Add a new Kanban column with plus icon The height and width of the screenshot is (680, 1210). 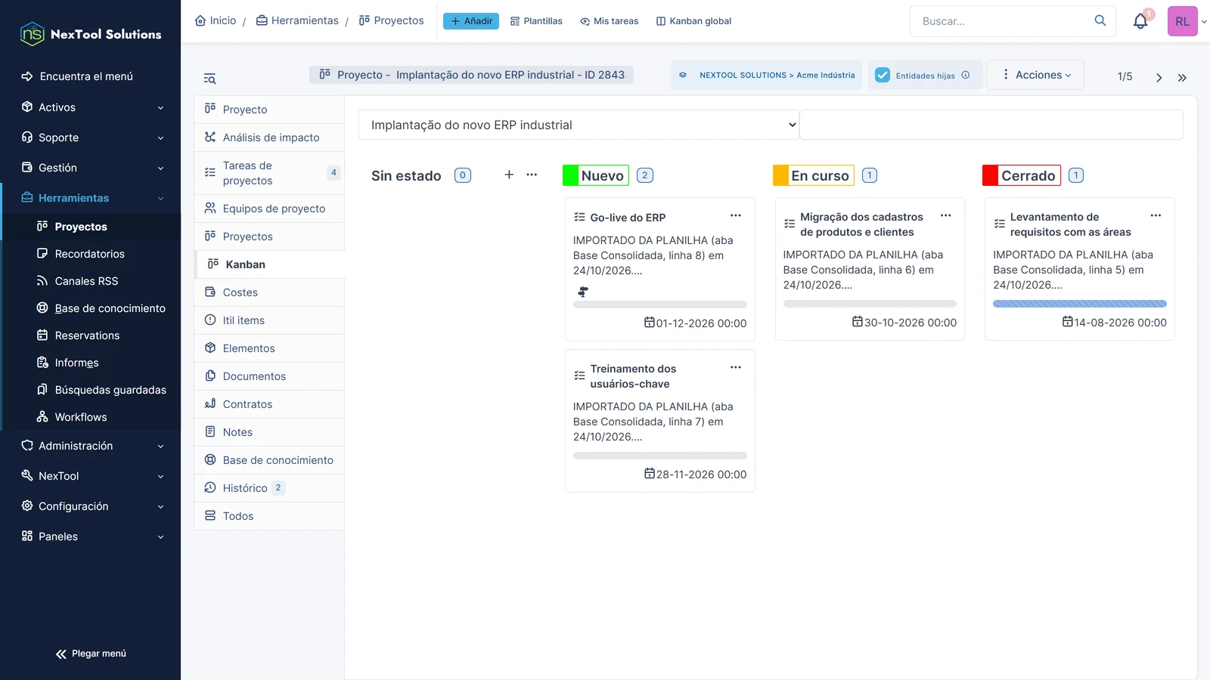pyautogui.click(x=509, y=175)
